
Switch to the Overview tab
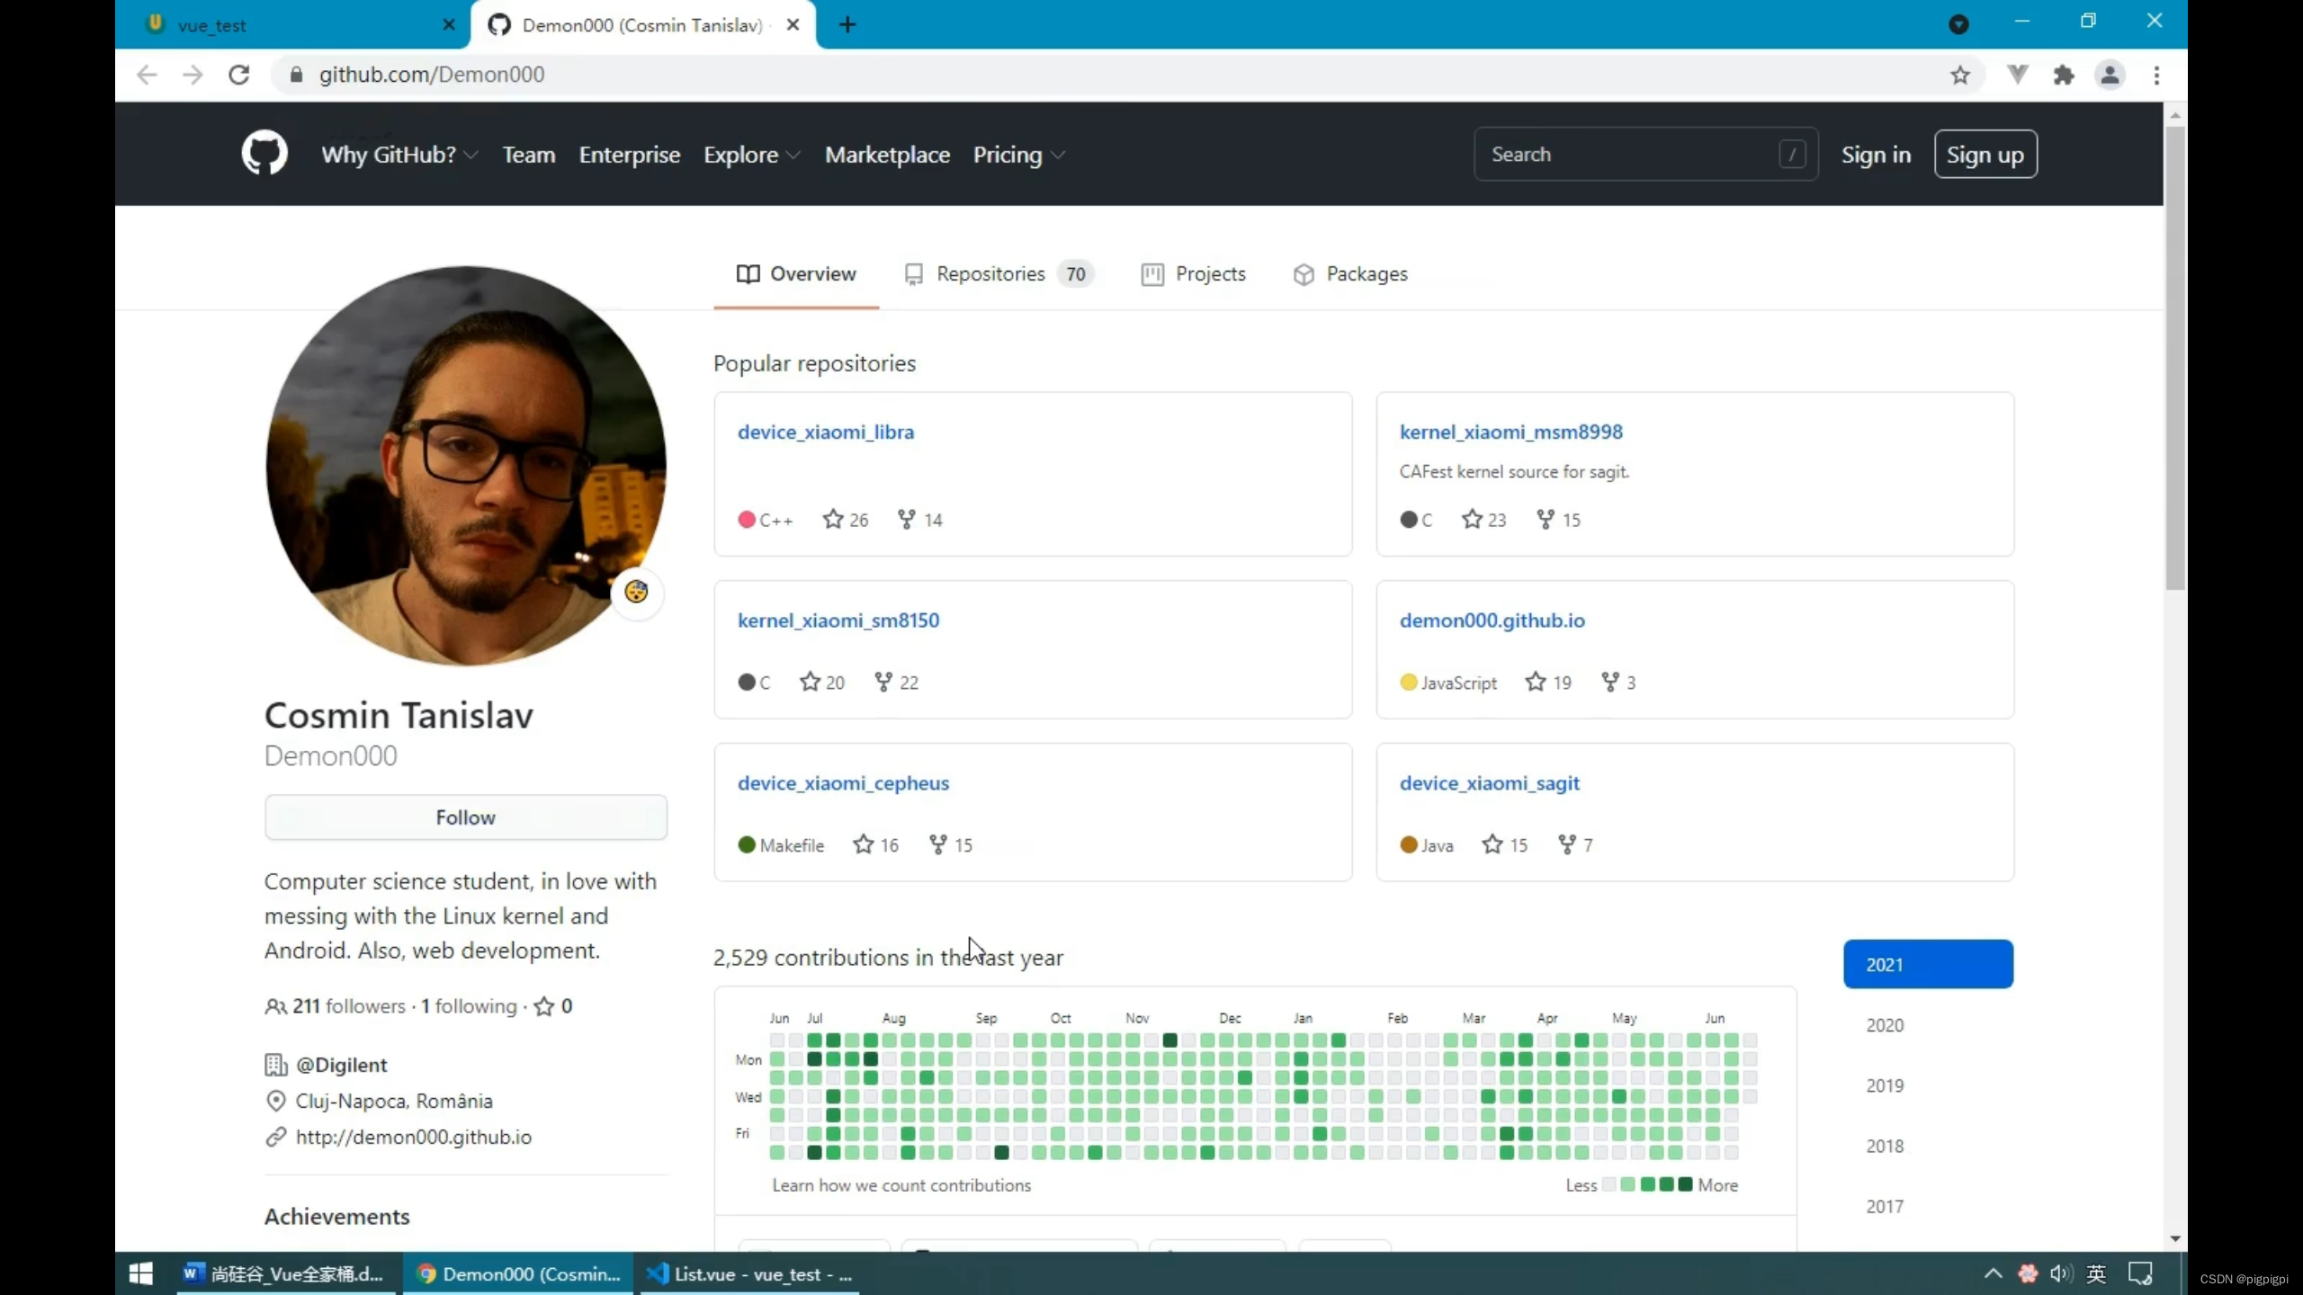click(x=796, y=274)
